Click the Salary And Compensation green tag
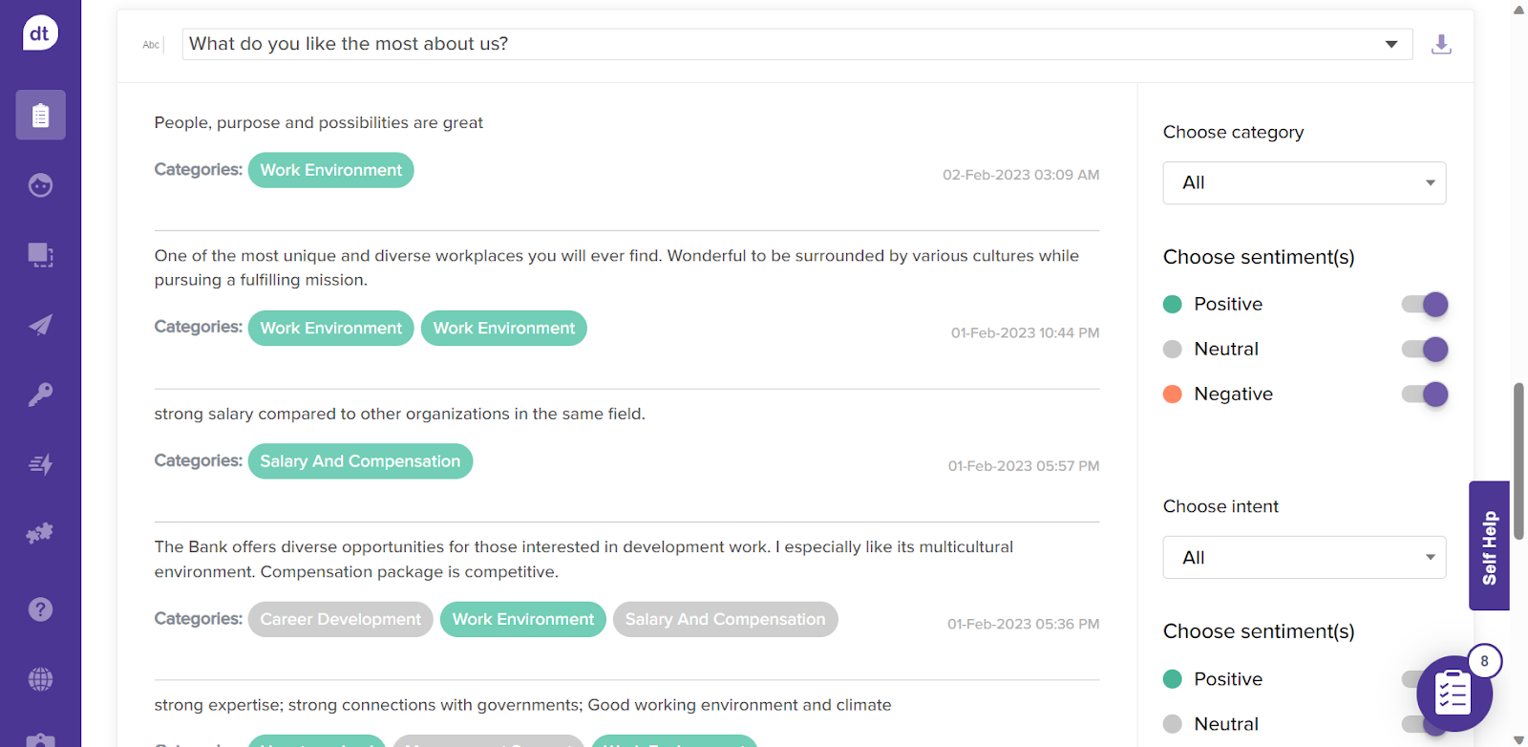 (360, 461)
